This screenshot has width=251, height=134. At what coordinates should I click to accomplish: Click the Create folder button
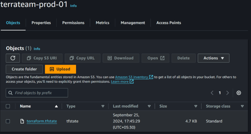[24, 69]
